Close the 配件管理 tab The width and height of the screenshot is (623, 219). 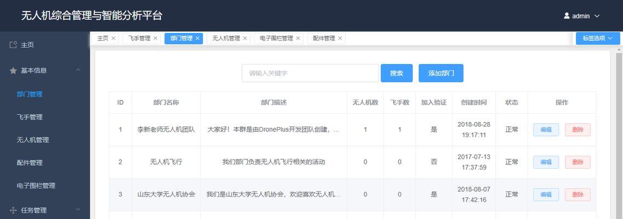(x=340, y=38)
